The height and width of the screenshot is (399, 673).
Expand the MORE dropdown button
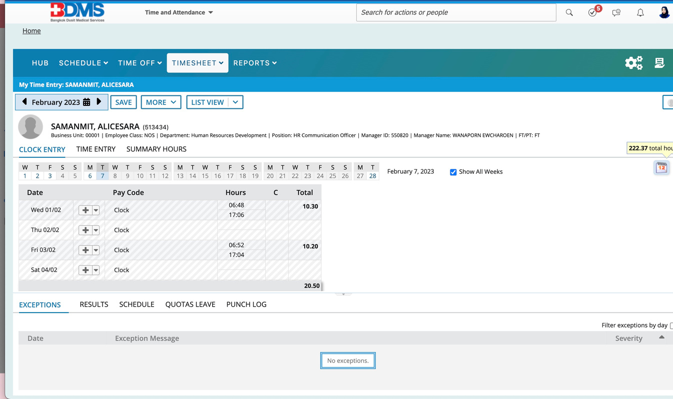click(161, 102)
